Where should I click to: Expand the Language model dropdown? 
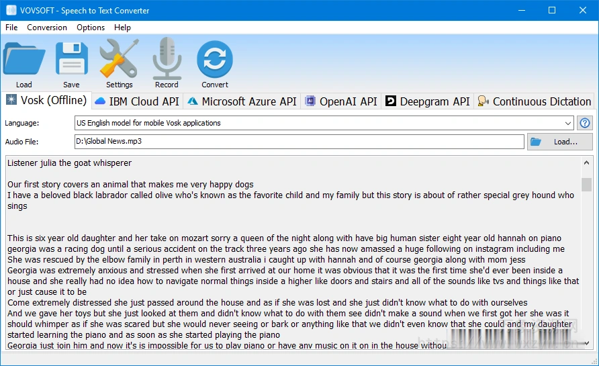point(568,123)
